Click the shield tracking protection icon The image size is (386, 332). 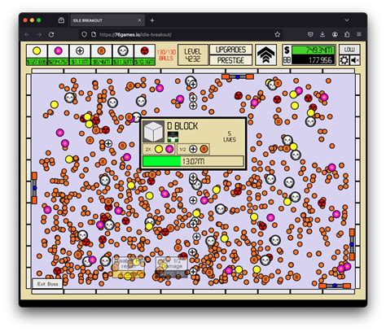pyautogui.click(x=84, y=34)
